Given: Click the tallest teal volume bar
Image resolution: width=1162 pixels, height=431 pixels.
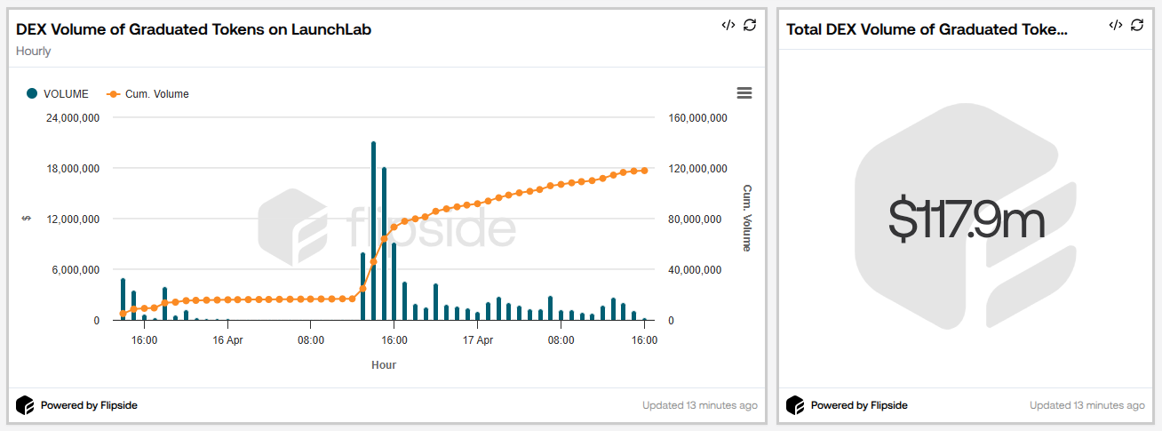Looking at the screenshot, I should coord(374,231).
